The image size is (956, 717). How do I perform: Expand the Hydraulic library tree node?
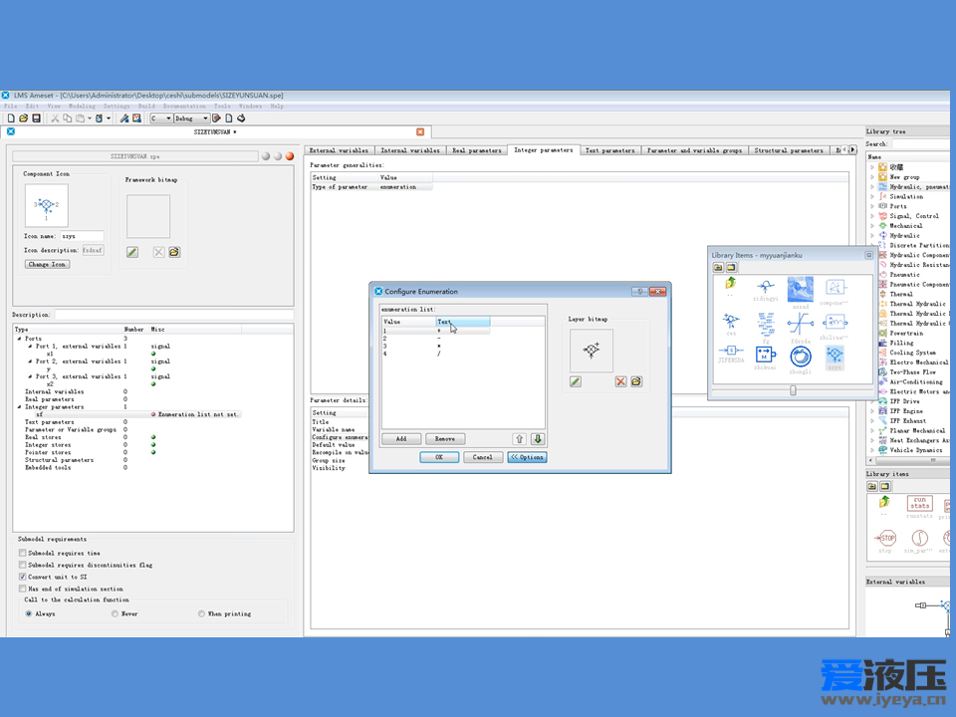click(872, 236)
